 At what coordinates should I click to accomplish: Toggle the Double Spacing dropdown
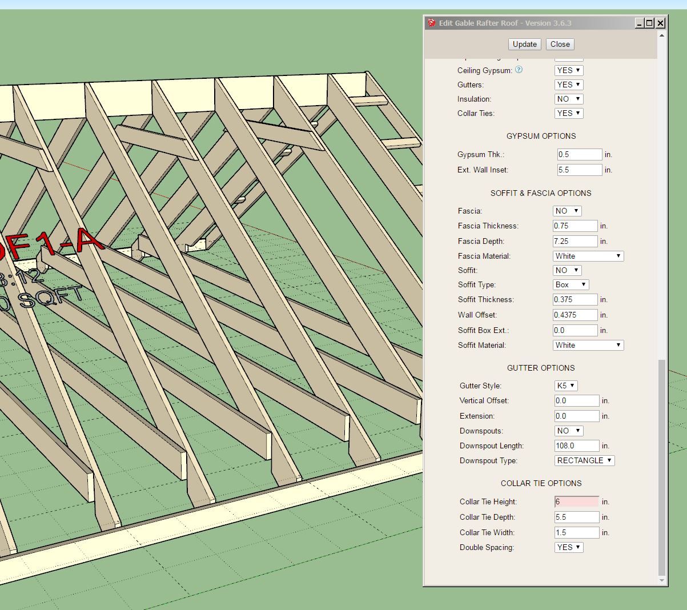coord(568,547)
